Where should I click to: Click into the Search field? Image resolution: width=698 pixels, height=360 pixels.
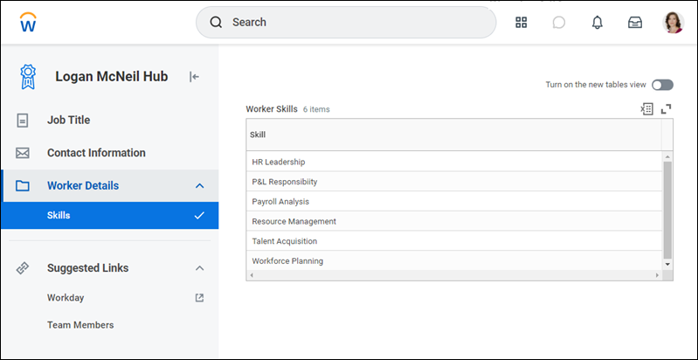coord(346,22)
